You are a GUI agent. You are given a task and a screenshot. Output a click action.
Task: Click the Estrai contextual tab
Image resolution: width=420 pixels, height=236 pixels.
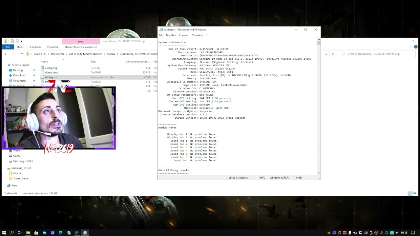click(x=81, y=41)
